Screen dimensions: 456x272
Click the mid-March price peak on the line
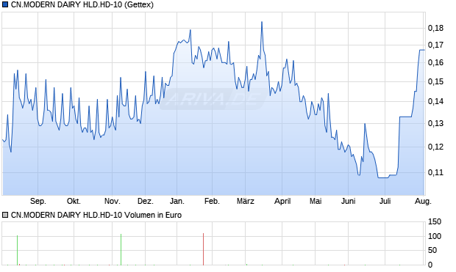tap(262, 22)
